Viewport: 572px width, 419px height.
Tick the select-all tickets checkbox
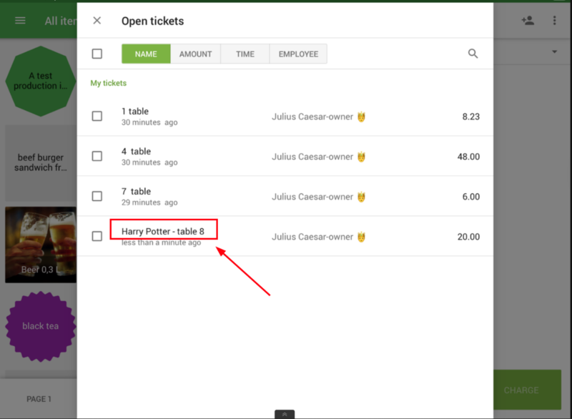pyautogui.click(x=97, y=54)
